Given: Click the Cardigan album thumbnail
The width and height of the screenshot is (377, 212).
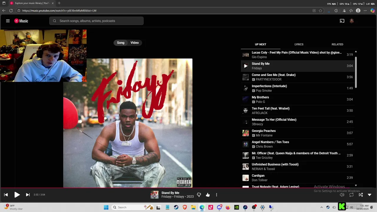Looking at the screenshot, I should click(246, 178).
